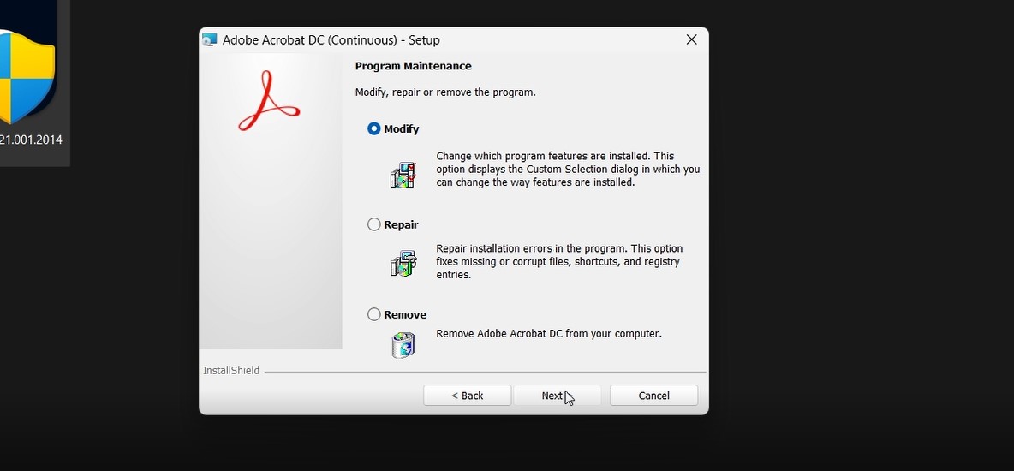Select the Repair radio button
The image size is (1014, 471).
(373, 224)
